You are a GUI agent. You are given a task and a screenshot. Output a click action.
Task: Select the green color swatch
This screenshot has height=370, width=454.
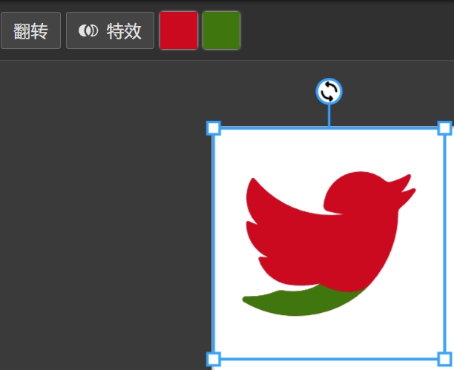tap(222, 30)
